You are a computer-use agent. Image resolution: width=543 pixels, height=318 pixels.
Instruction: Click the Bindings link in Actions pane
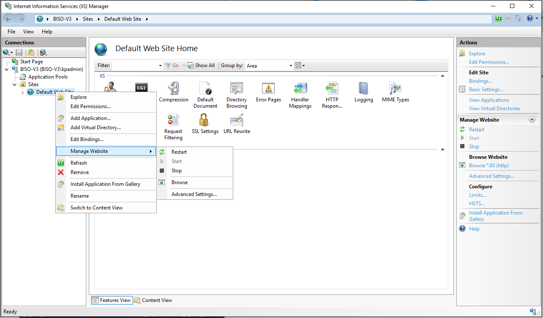click(x=480, y=81)
